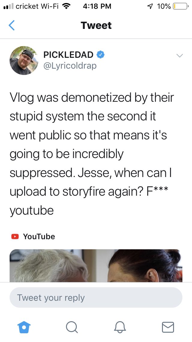
Task: Tap the PICKLEDAD display name
Action: pos(68,55)
